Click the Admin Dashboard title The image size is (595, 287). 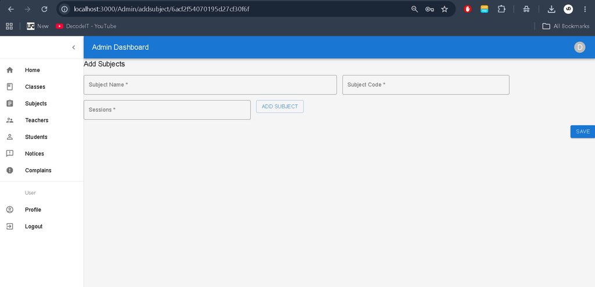pyautogui.click(x=120, y=48)
